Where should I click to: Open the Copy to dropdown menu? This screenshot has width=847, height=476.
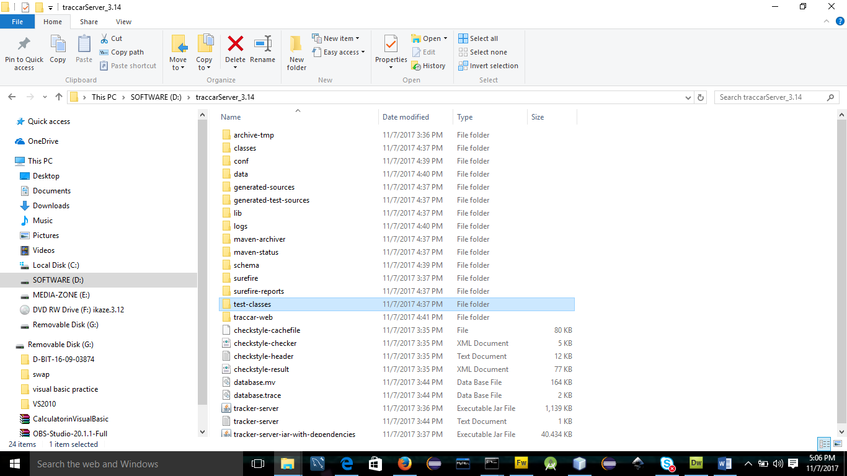coord(204,53)
